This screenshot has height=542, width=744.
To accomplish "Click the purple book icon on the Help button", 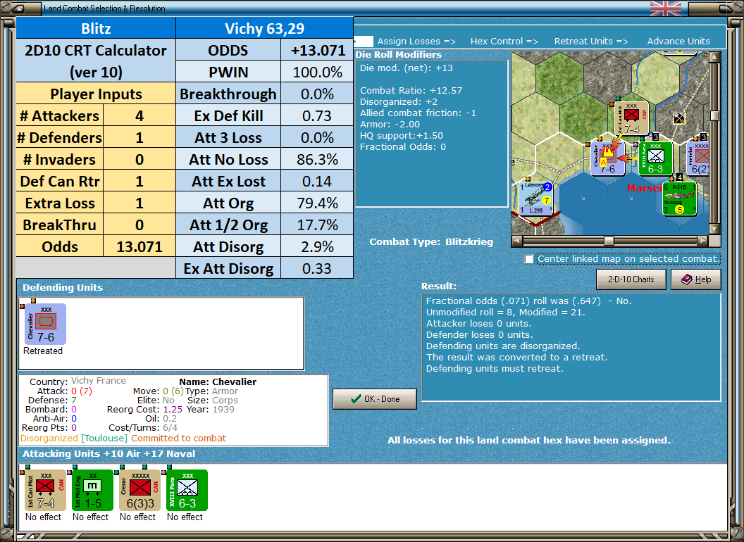I will point(687,279).
